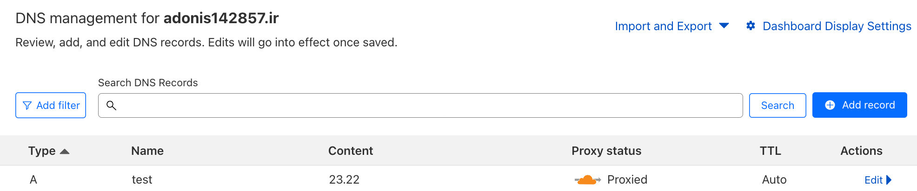Toggle the Type column sort arrow
This screenshot has width=917, height=191.
[x=65, y=151]
